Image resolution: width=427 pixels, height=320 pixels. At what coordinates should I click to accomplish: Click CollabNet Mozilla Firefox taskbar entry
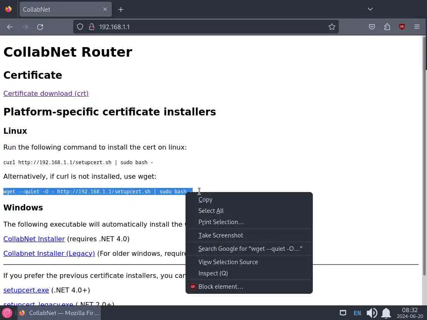pyautogui.click(x=59, y=313)
